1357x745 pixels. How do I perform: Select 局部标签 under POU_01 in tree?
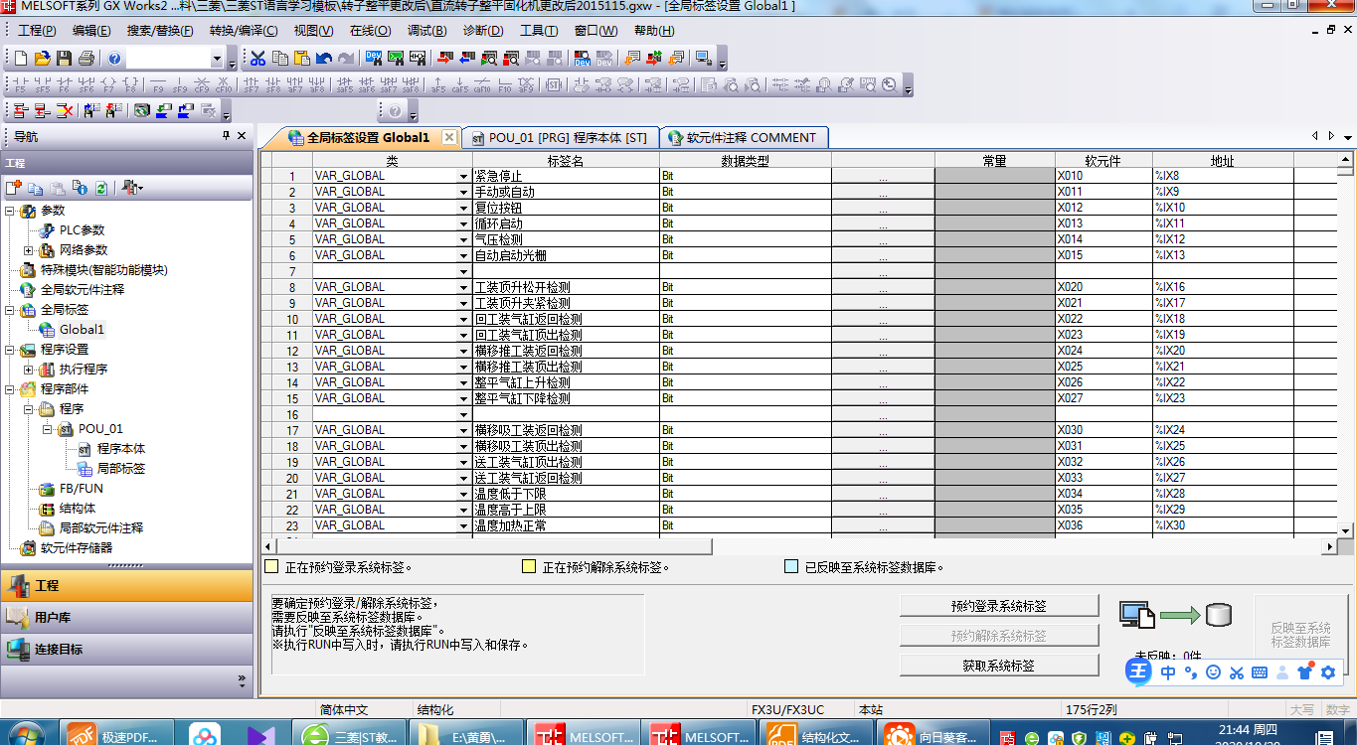(x=120, y=469)
